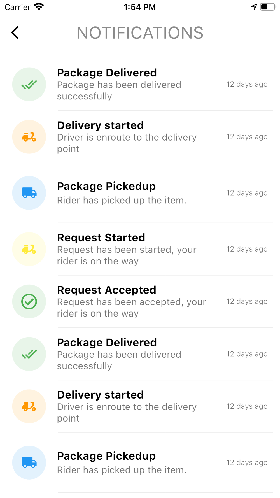Tap the orange scooter icon of the second Delivery started
The width and height of the screenshot is (280, 498).
pyautogui.click(x=29, y=406)
